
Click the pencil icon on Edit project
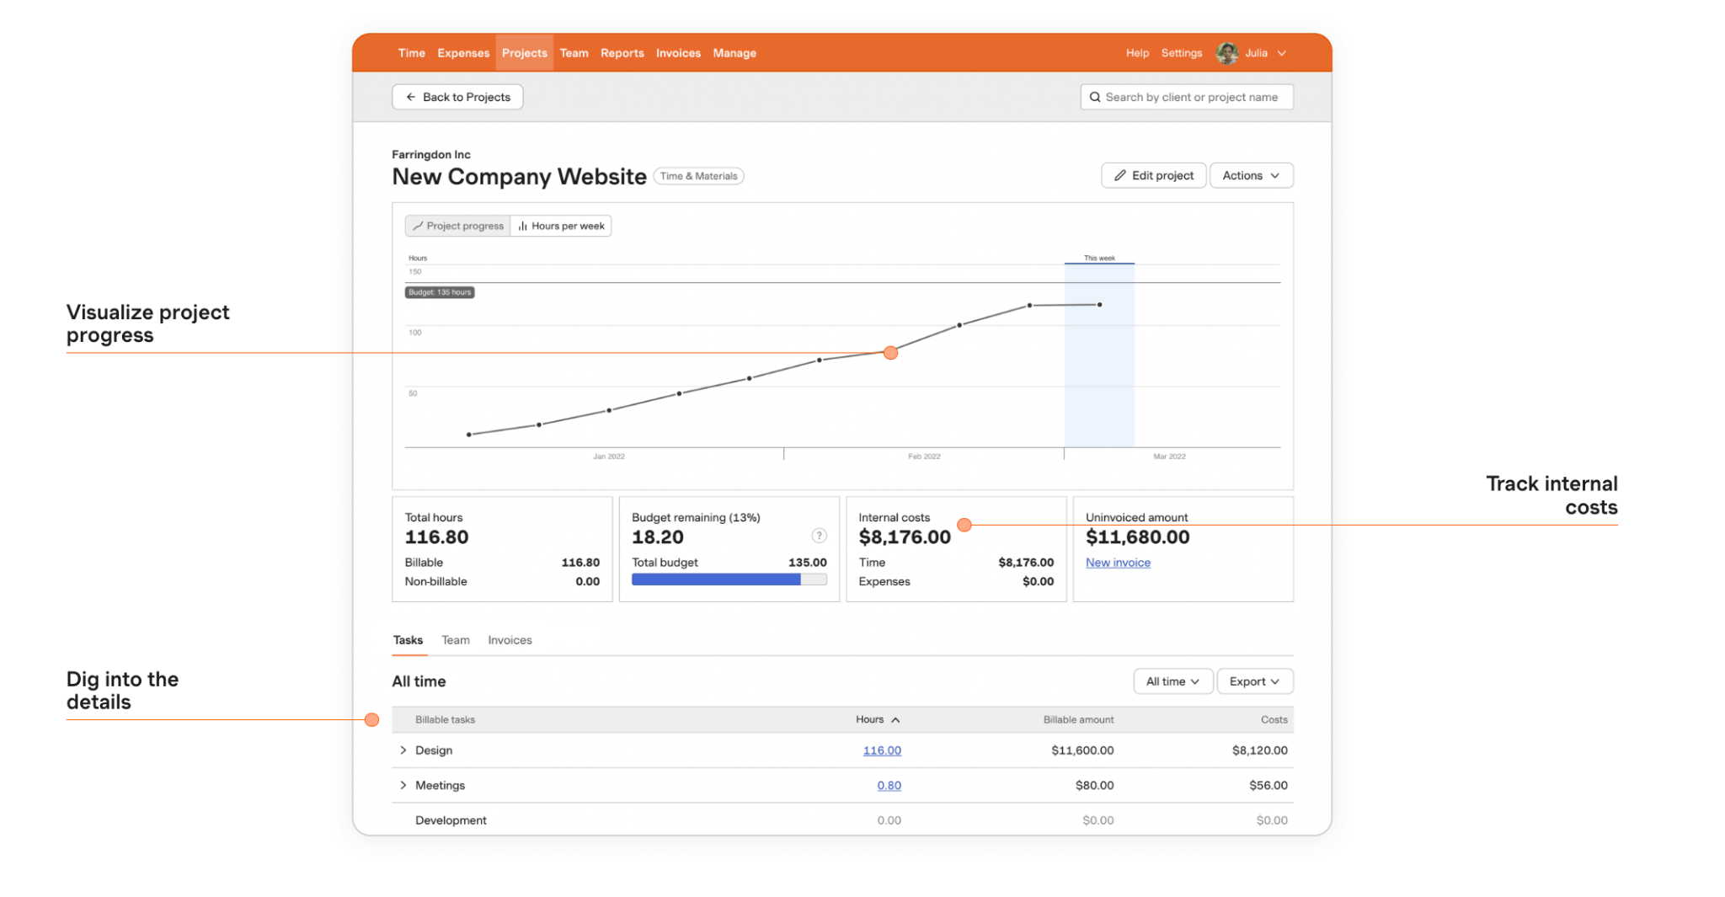(1119, 175)
